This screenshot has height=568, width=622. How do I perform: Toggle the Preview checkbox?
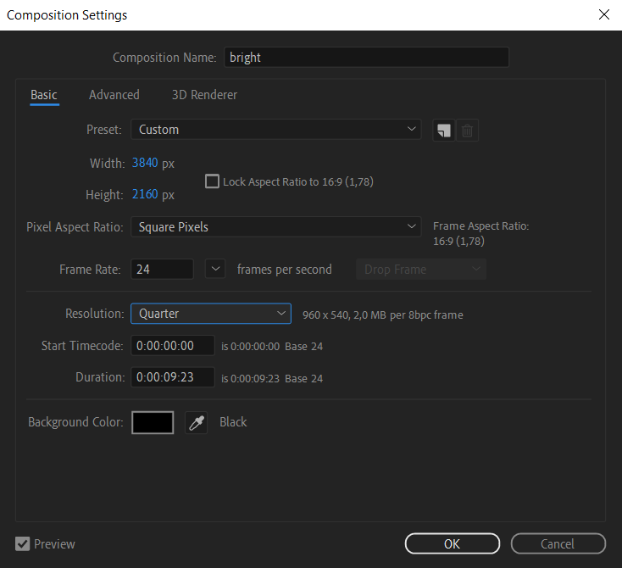point(23,543)
